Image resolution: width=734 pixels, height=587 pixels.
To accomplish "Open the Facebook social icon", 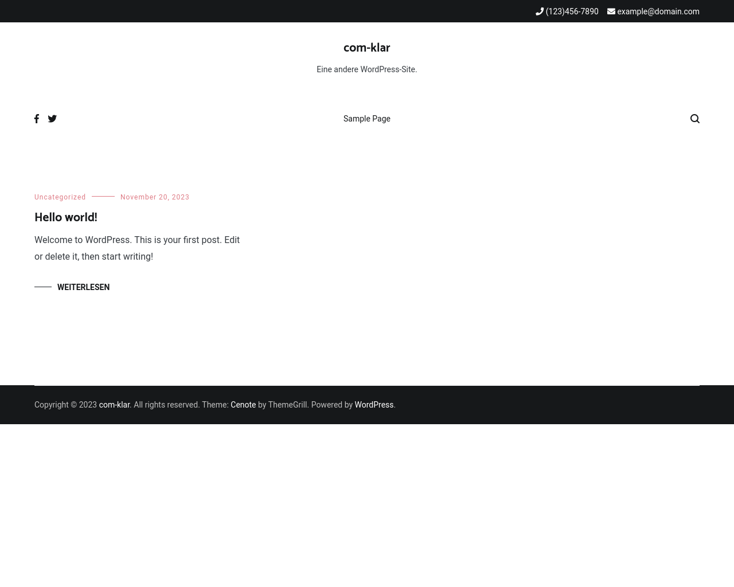I will click(37, 119).
